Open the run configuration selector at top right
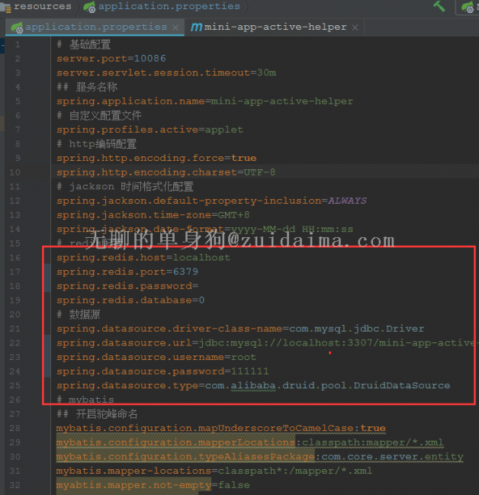479x495 pixels. 467,7
